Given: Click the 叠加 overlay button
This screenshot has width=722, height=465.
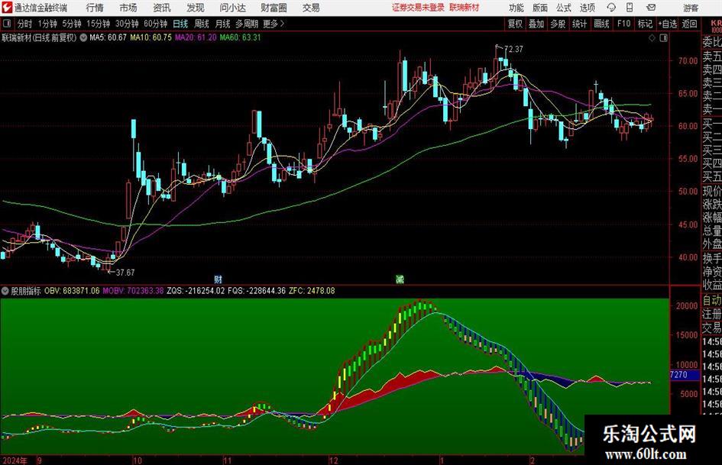Looking at the screenshot, I should 536,24.
